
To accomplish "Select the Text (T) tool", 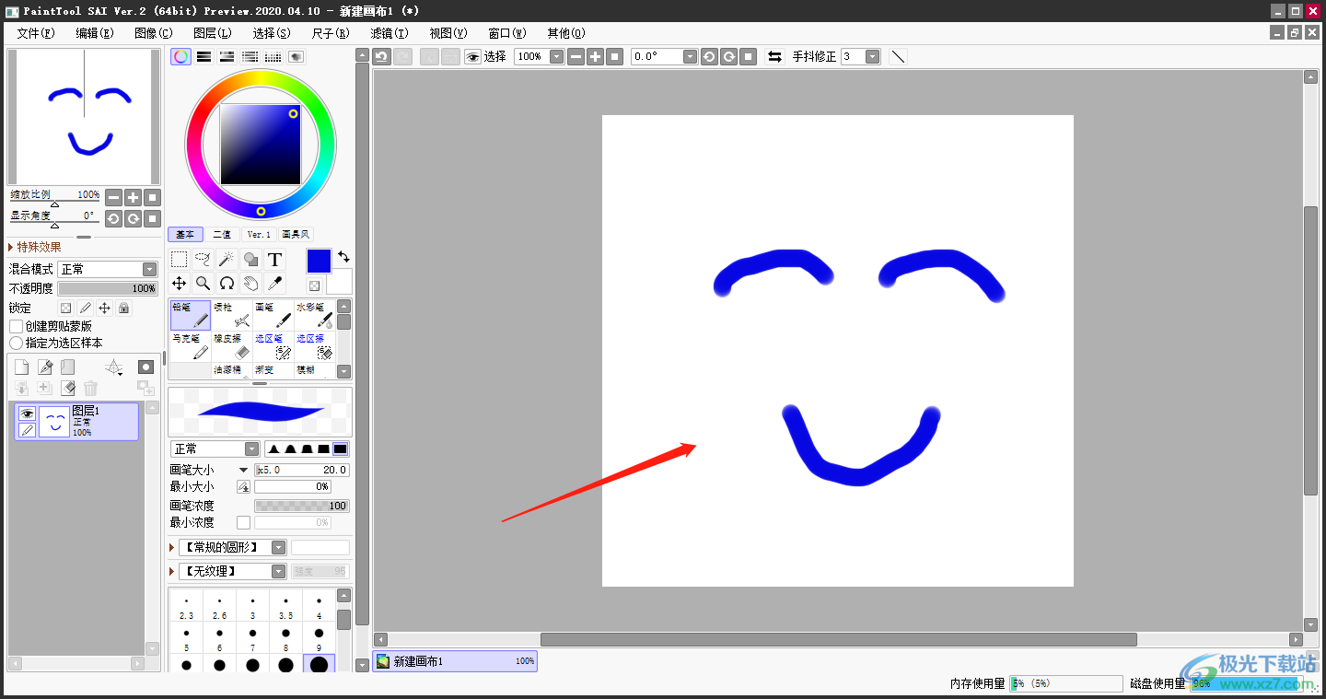I will click(274, 260).
